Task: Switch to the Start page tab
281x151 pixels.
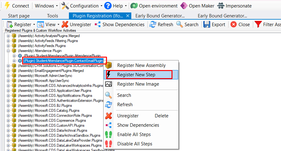Action: point(19,16)
